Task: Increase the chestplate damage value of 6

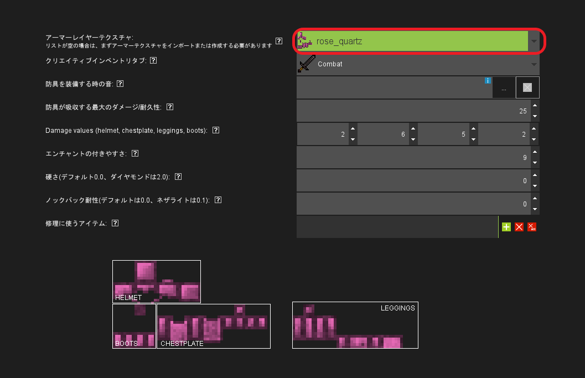Action: tap(413, 128)
